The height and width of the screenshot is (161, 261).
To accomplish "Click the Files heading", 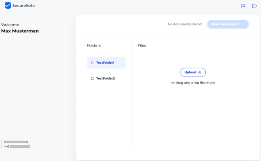I will click(142, 46).
